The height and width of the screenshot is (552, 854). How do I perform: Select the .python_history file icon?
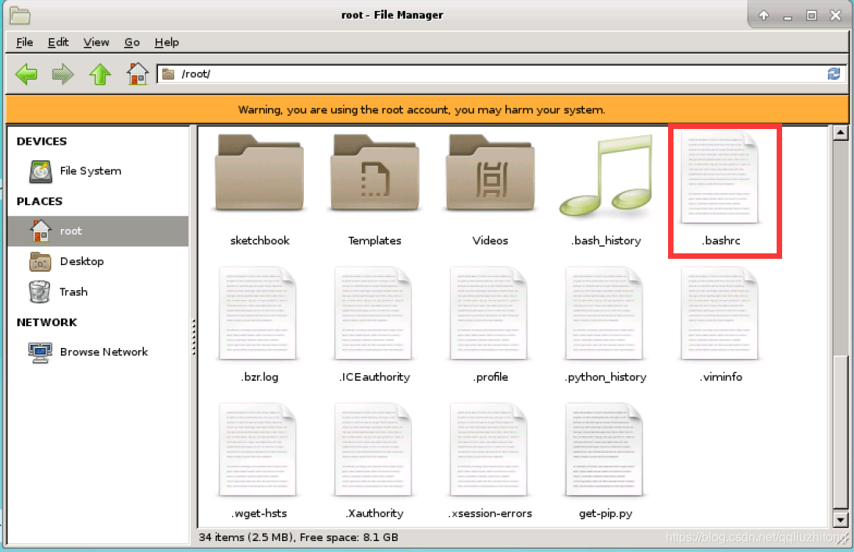click(604, 314)
